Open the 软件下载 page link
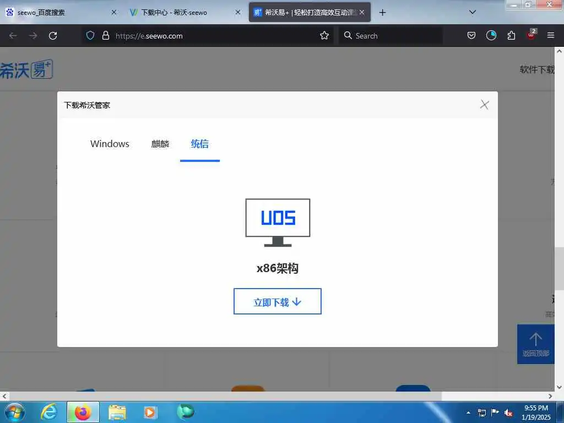 coord(536,69)
